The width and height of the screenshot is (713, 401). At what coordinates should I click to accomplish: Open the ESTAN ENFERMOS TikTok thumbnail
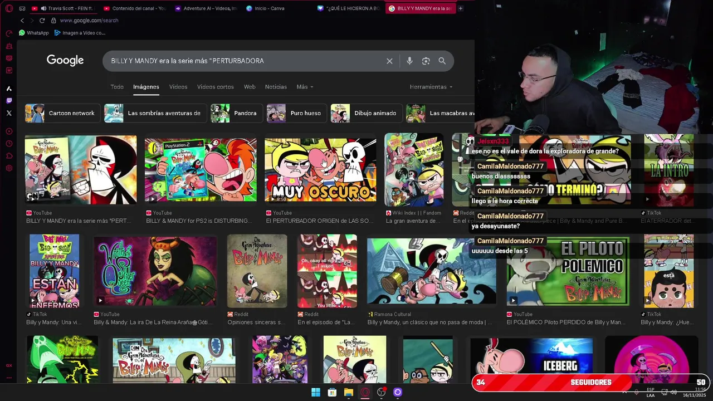[54, 271]
